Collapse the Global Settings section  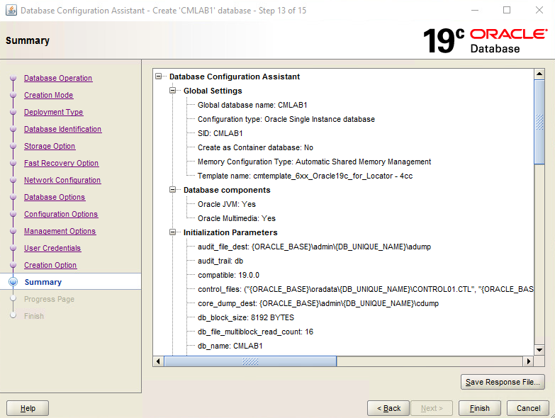coord(173,91)
